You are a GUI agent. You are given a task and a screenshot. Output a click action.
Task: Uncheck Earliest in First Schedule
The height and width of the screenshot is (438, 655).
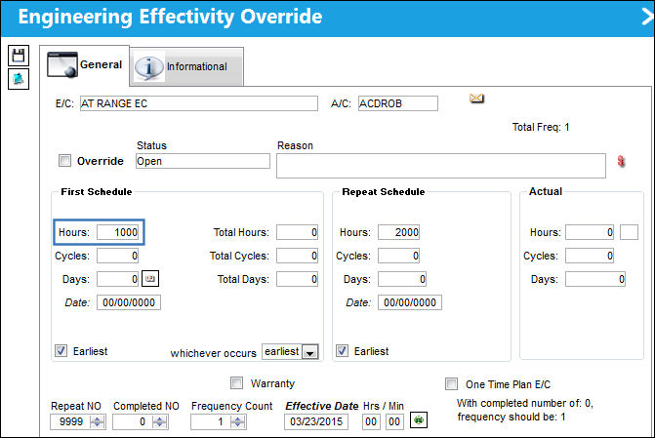pos(61,351)
